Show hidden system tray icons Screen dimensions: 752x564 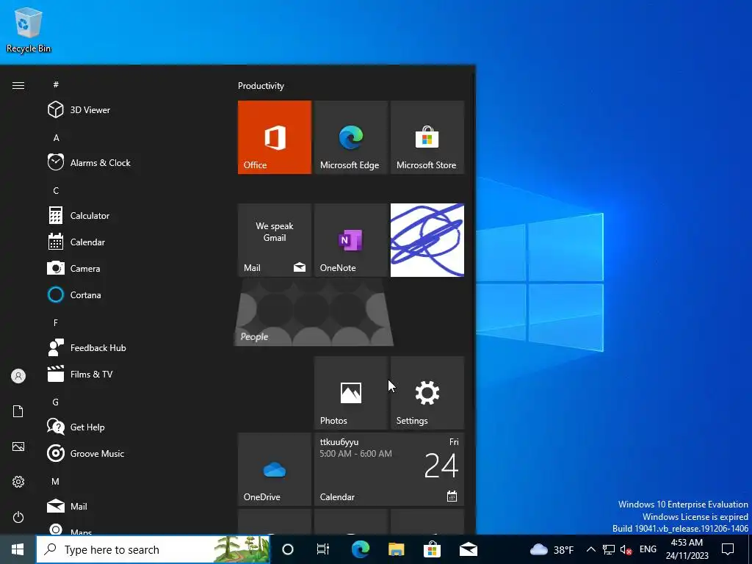[591, 549]
